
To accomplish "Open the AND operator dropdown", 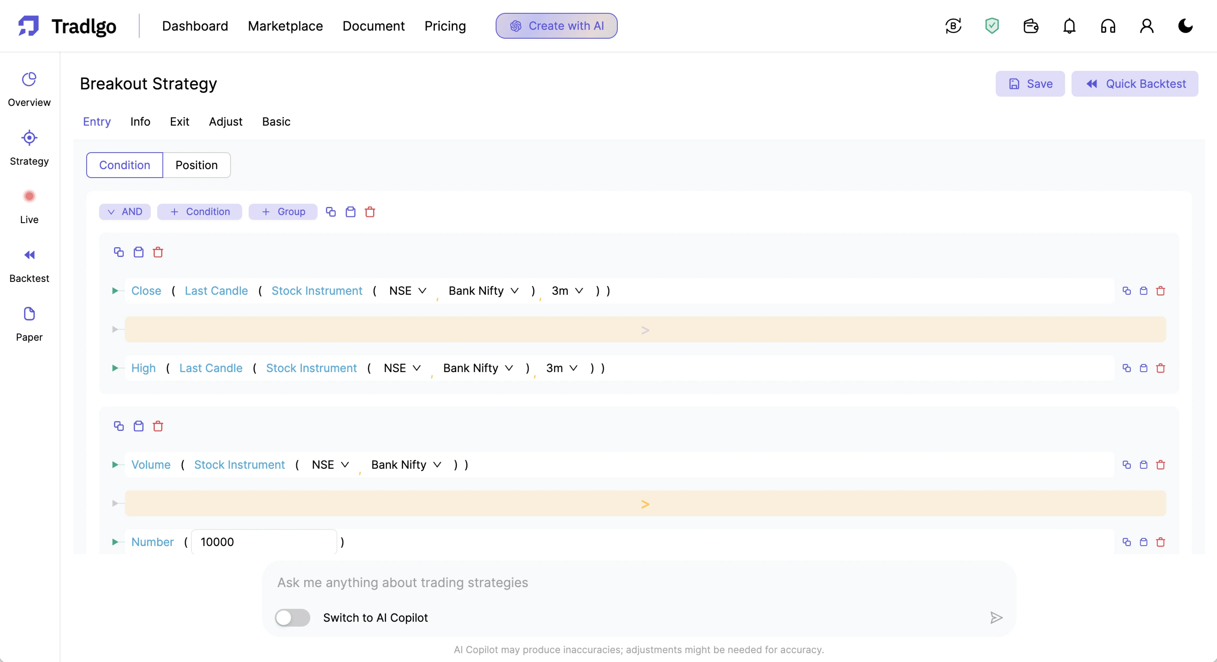I will coord(125,212).
